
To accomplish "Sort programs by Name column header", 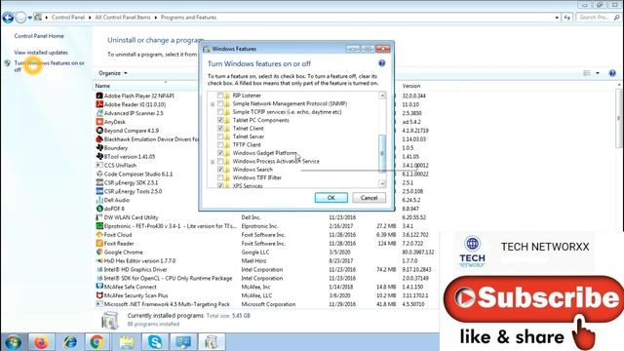I will [102, 86].
